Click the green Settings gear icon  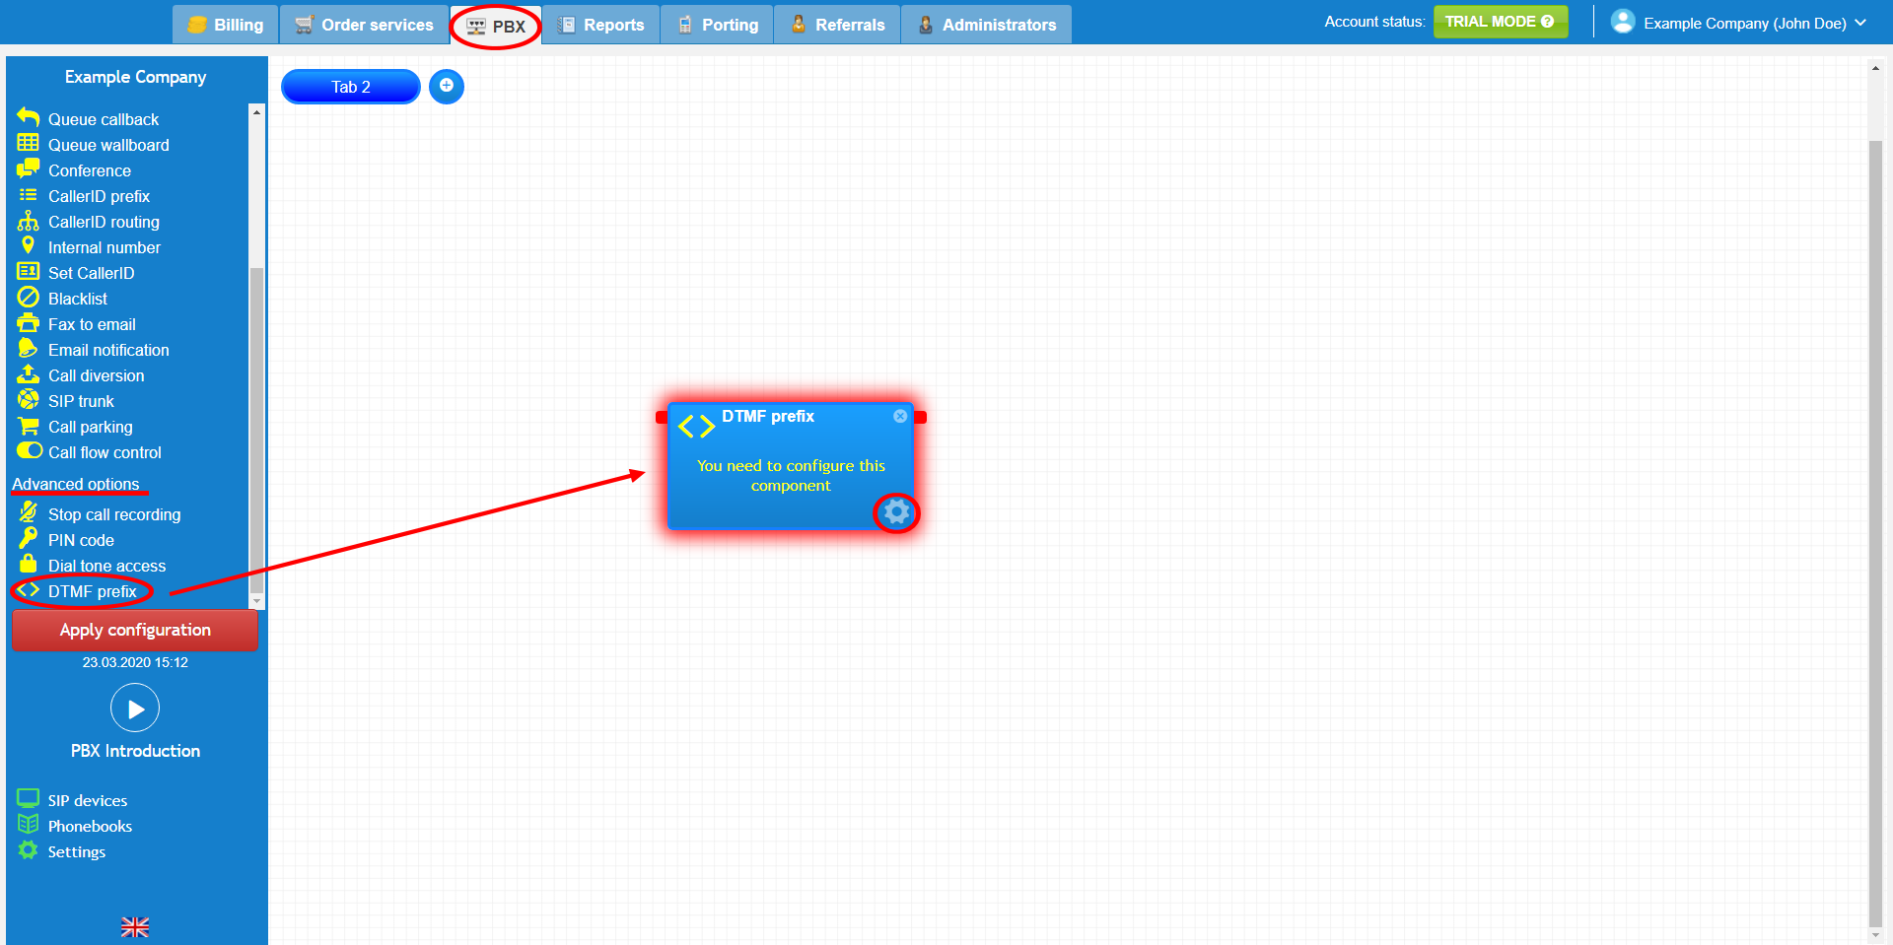coord(28,850)
